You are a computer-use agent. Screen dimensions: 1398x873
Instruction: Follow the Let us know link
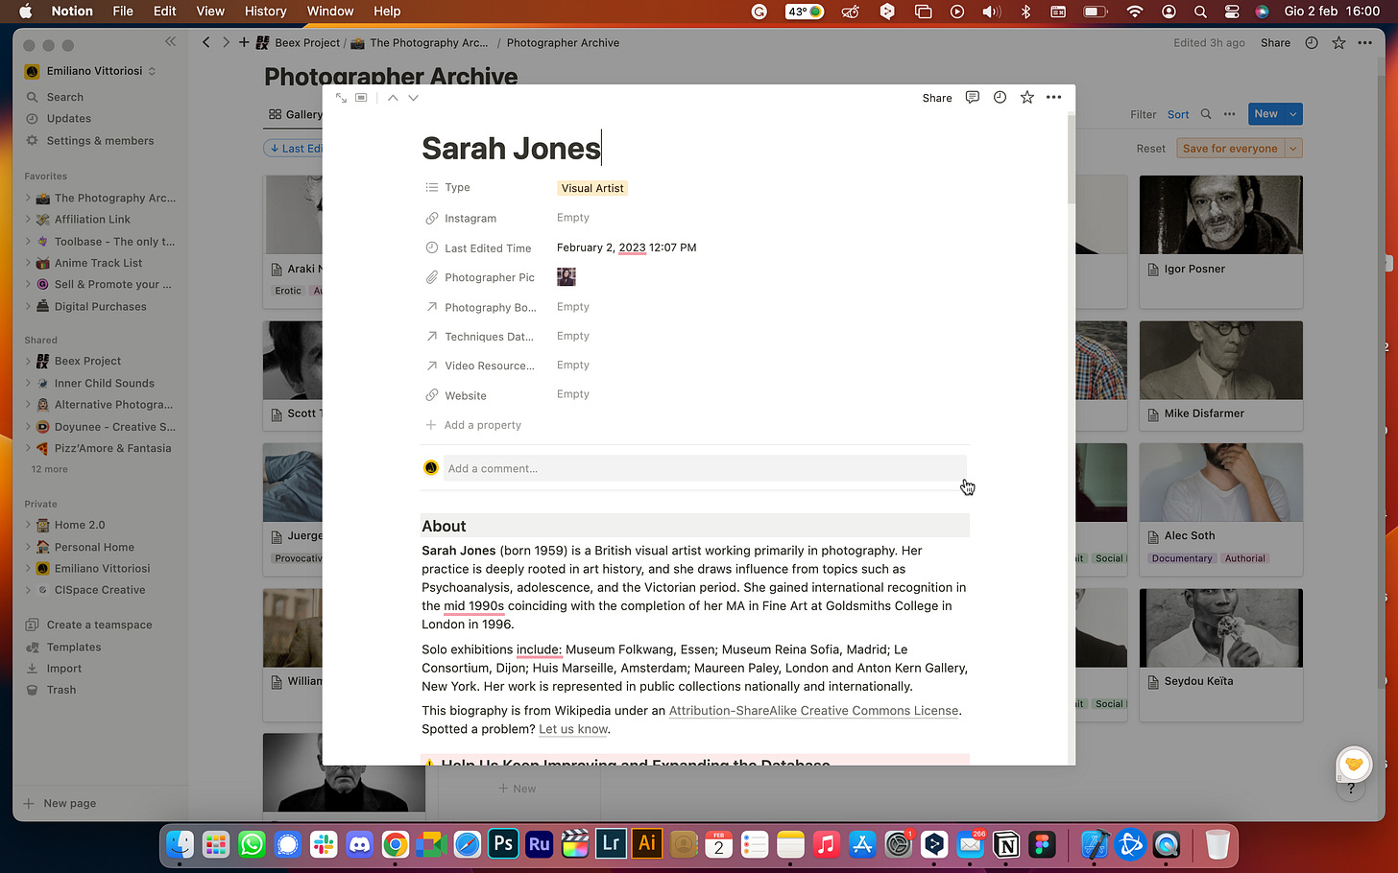tap(573, 729)
